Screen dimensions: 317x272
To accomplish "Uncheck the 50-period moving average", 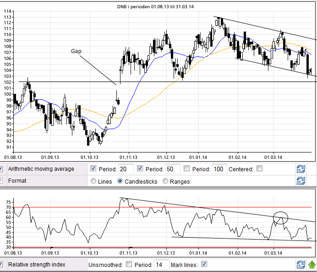I will point(141,169).
